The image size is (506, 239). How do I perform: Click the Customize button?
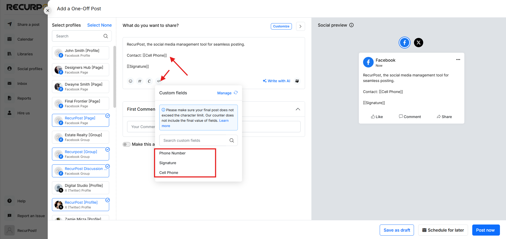coord(281,26)
